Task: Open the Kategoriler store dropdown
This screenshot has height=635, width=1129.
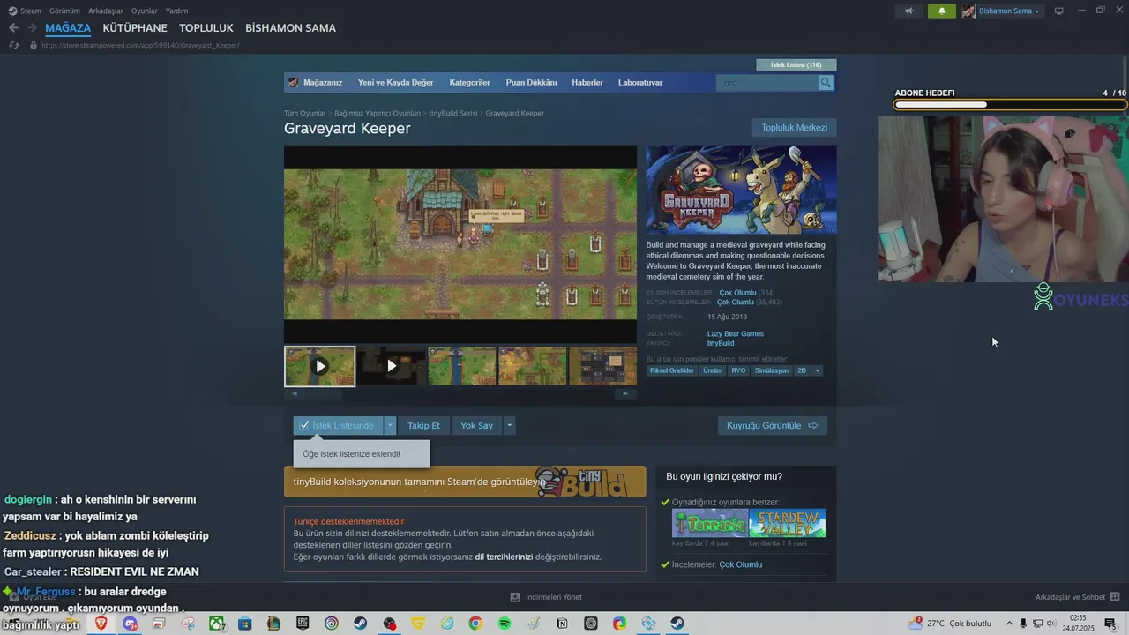Action: [x=469, y=83]
